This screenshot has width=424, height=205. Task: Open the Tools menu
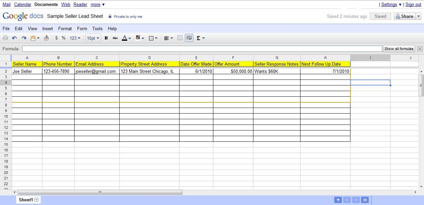(97, 28)
